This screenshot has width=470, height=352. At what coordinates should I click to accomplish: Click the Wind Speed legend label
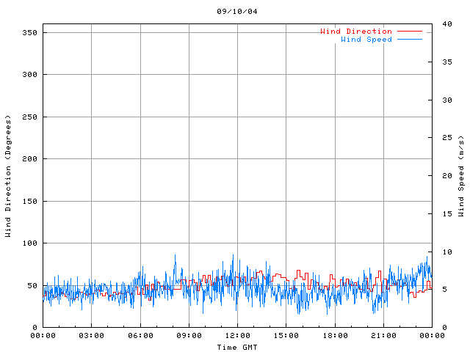[366, 39]
